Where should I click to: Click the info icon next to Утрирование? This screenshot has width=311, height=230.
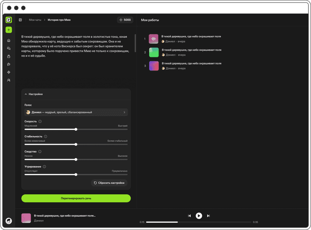[45, 167]
